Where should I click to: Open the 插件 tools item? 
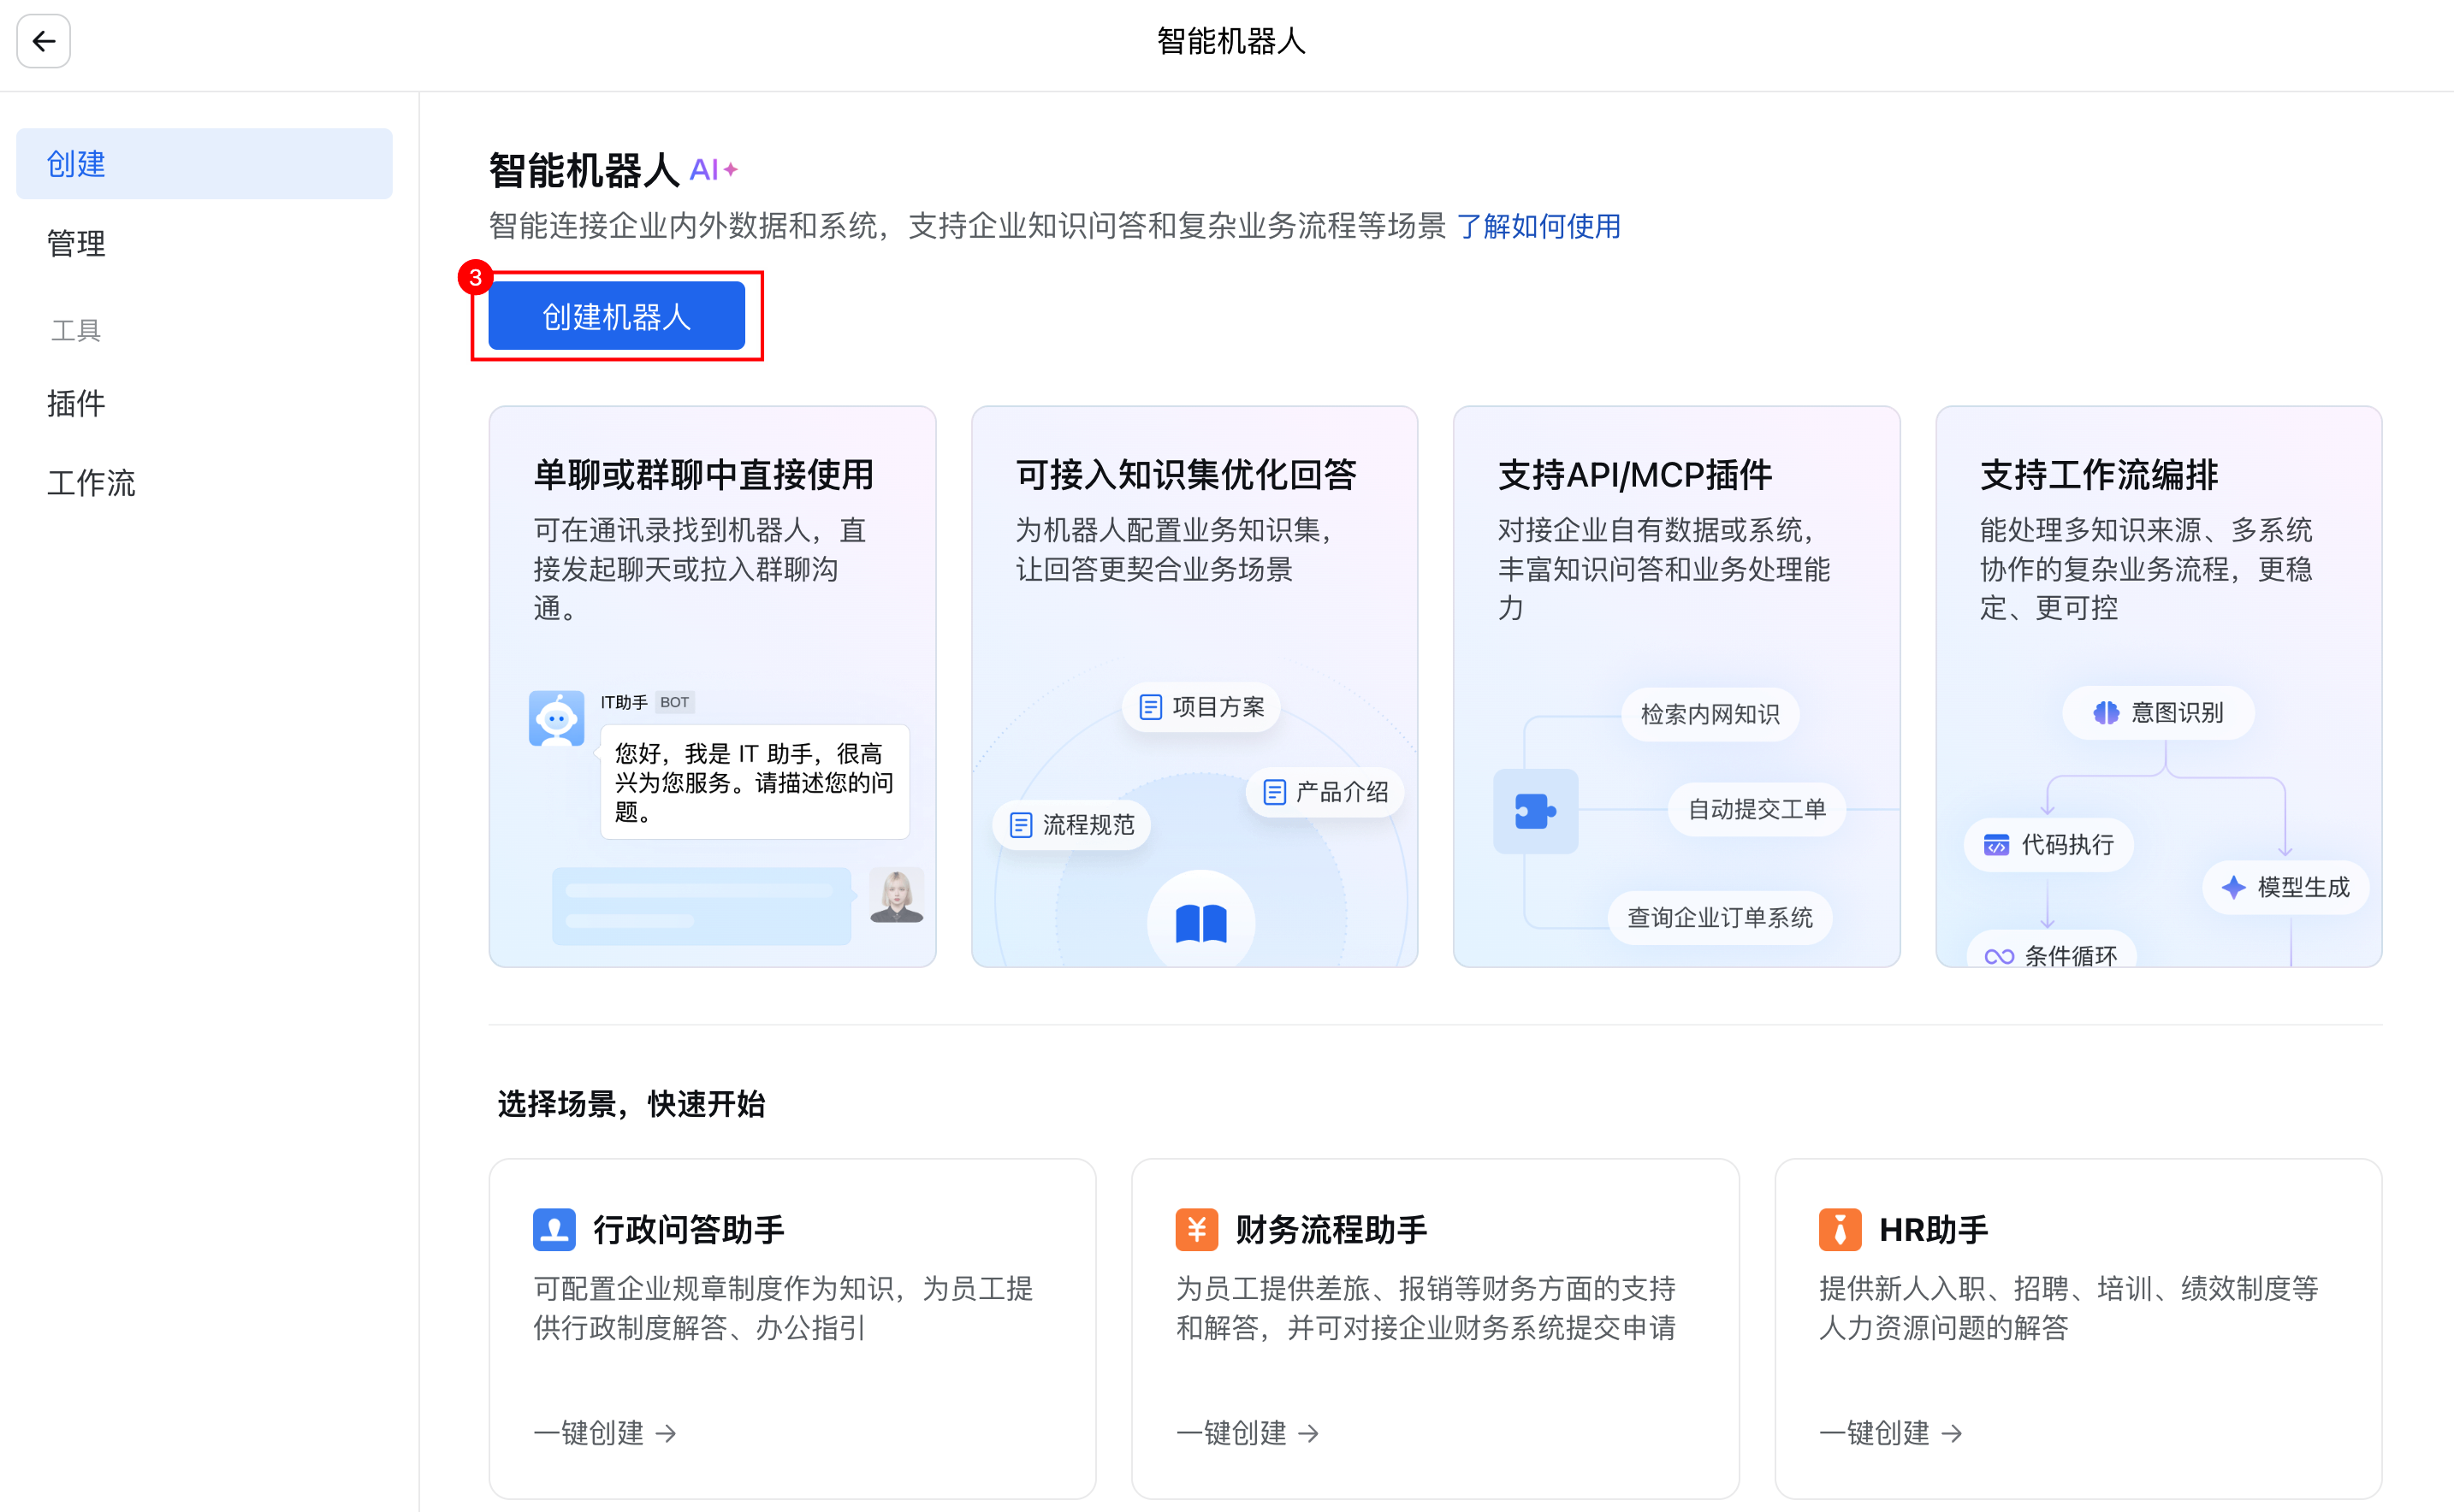point(76,403)
